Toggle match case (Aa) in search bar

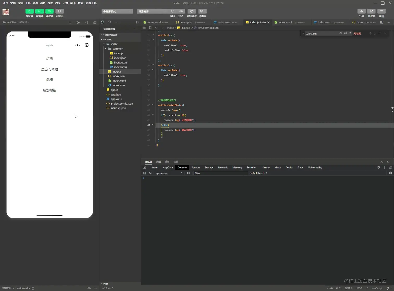(x=341, y=33)
